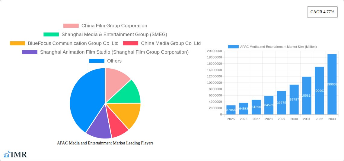This screenshot has height=161, width=344.
Task: Click the 2000000 y-axis label
Action: point(215,108)
